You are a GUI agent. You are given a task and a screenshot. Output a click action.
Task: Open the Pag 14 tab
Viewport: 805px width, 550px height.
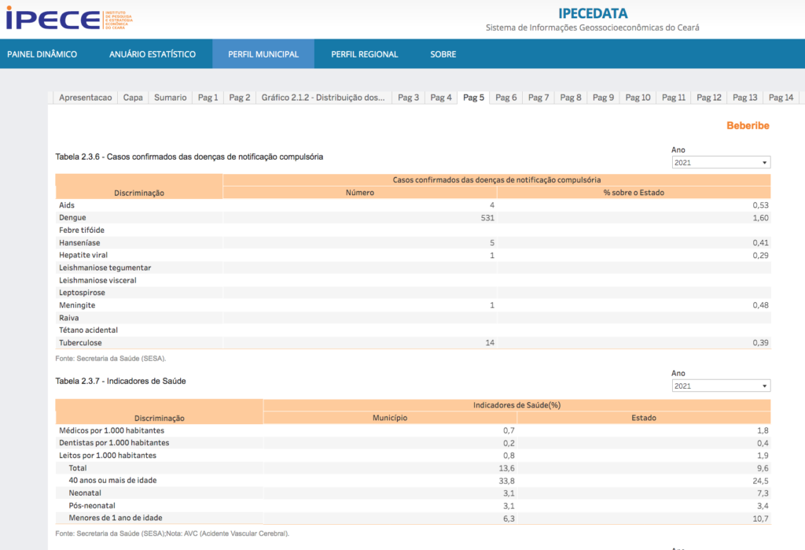[x=781, y=98]
